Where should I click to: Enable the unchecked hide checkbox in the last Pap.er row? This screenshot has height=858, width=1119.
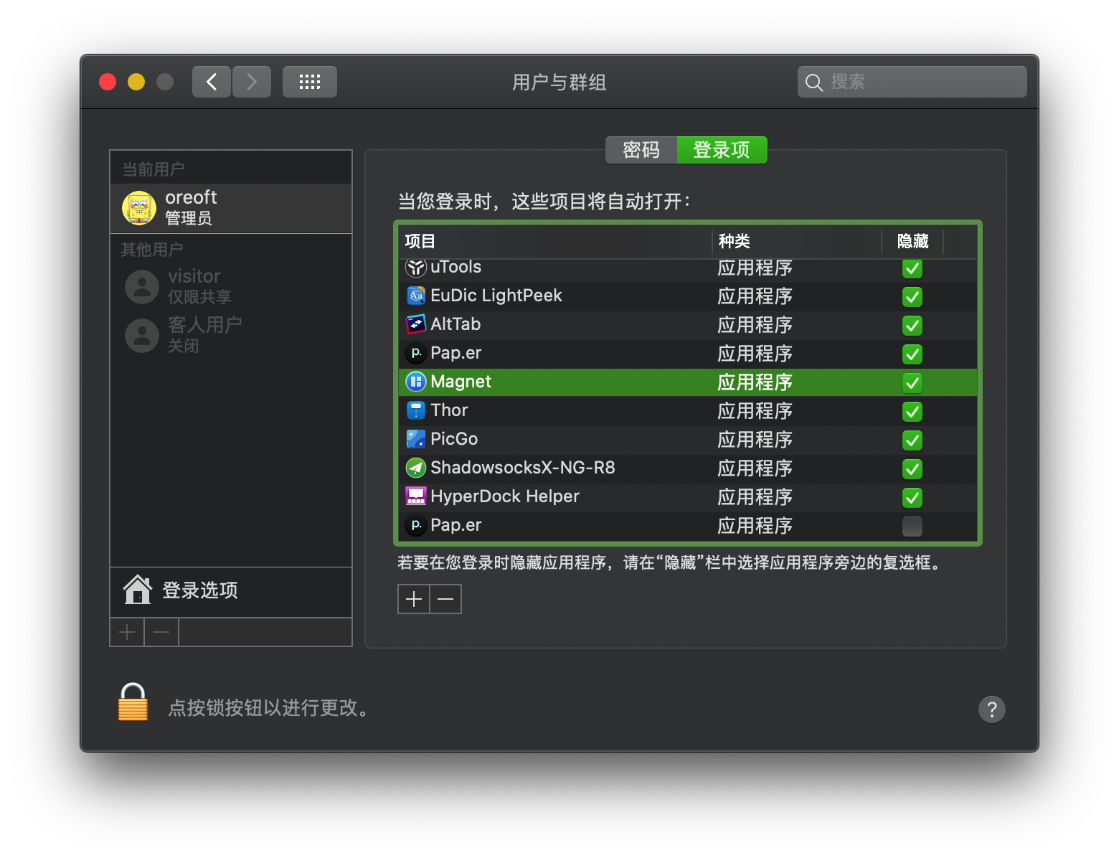pyautogui.click(x=912, y=527)
